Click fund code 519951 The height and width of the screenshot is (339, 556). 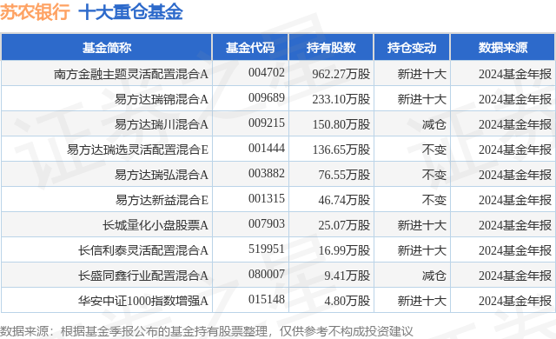267,249
